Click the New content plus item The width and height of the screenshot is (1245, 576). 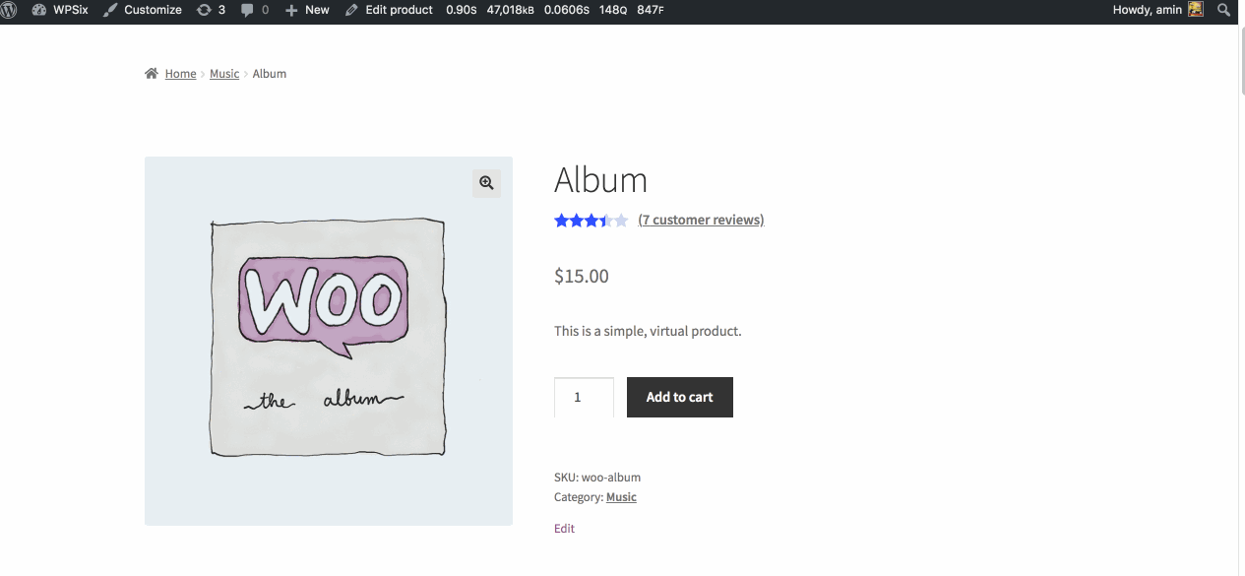(307, 10)
